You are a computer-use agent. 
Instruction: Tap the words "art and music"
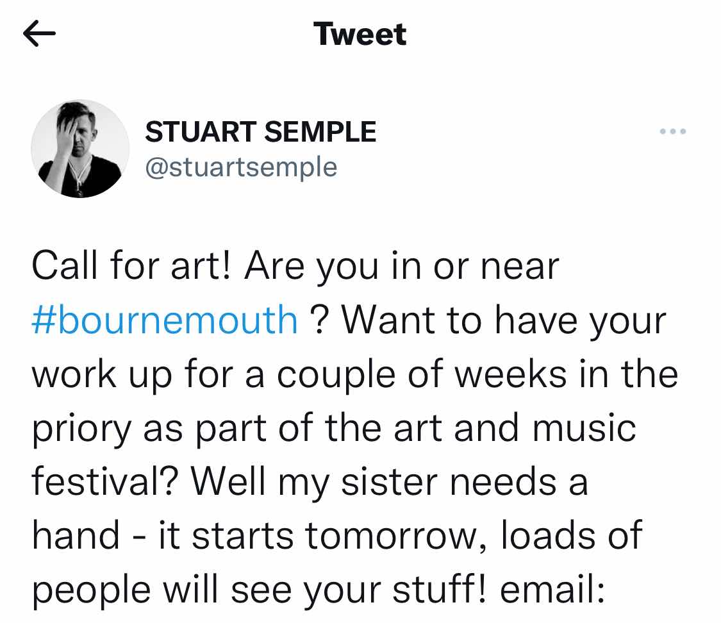point(515,429)
